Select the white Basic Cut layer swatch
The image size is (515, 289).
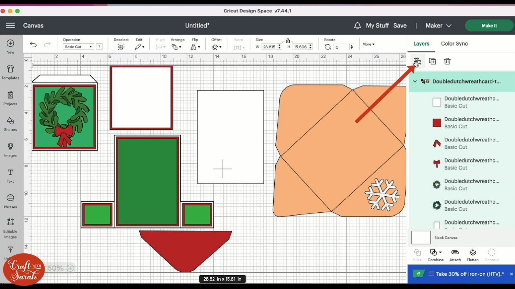(437, 102)
